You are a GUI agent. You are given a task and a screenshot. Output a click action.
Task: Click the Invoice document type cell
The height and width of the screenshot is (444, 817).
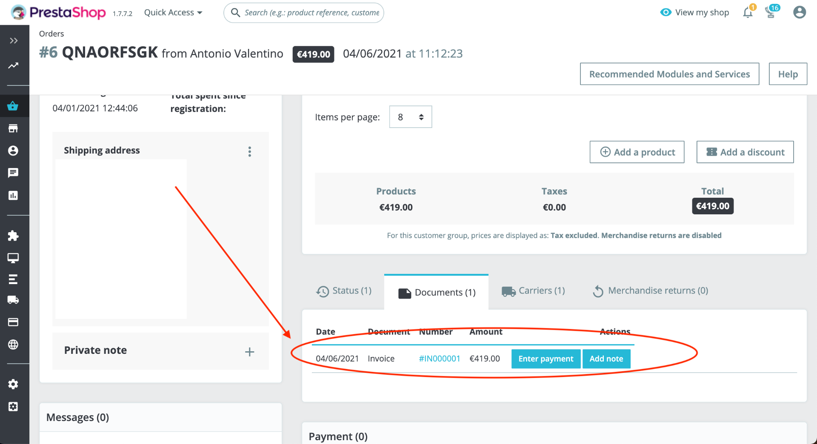(x=381, y=359)
